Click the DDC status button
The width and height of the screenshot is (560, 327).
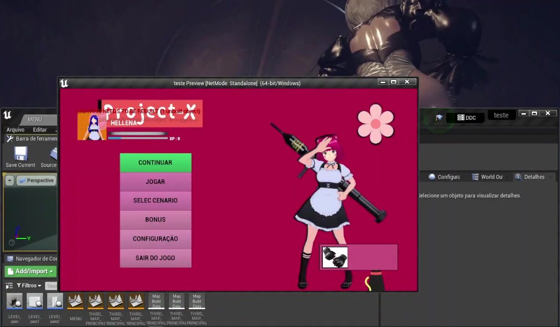click(466, 118)
